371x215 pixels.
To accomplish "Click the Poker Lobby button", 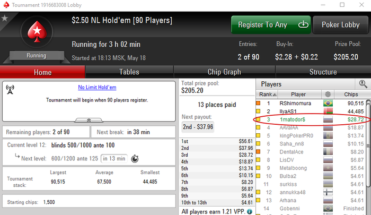I will (x=340, y=25).
